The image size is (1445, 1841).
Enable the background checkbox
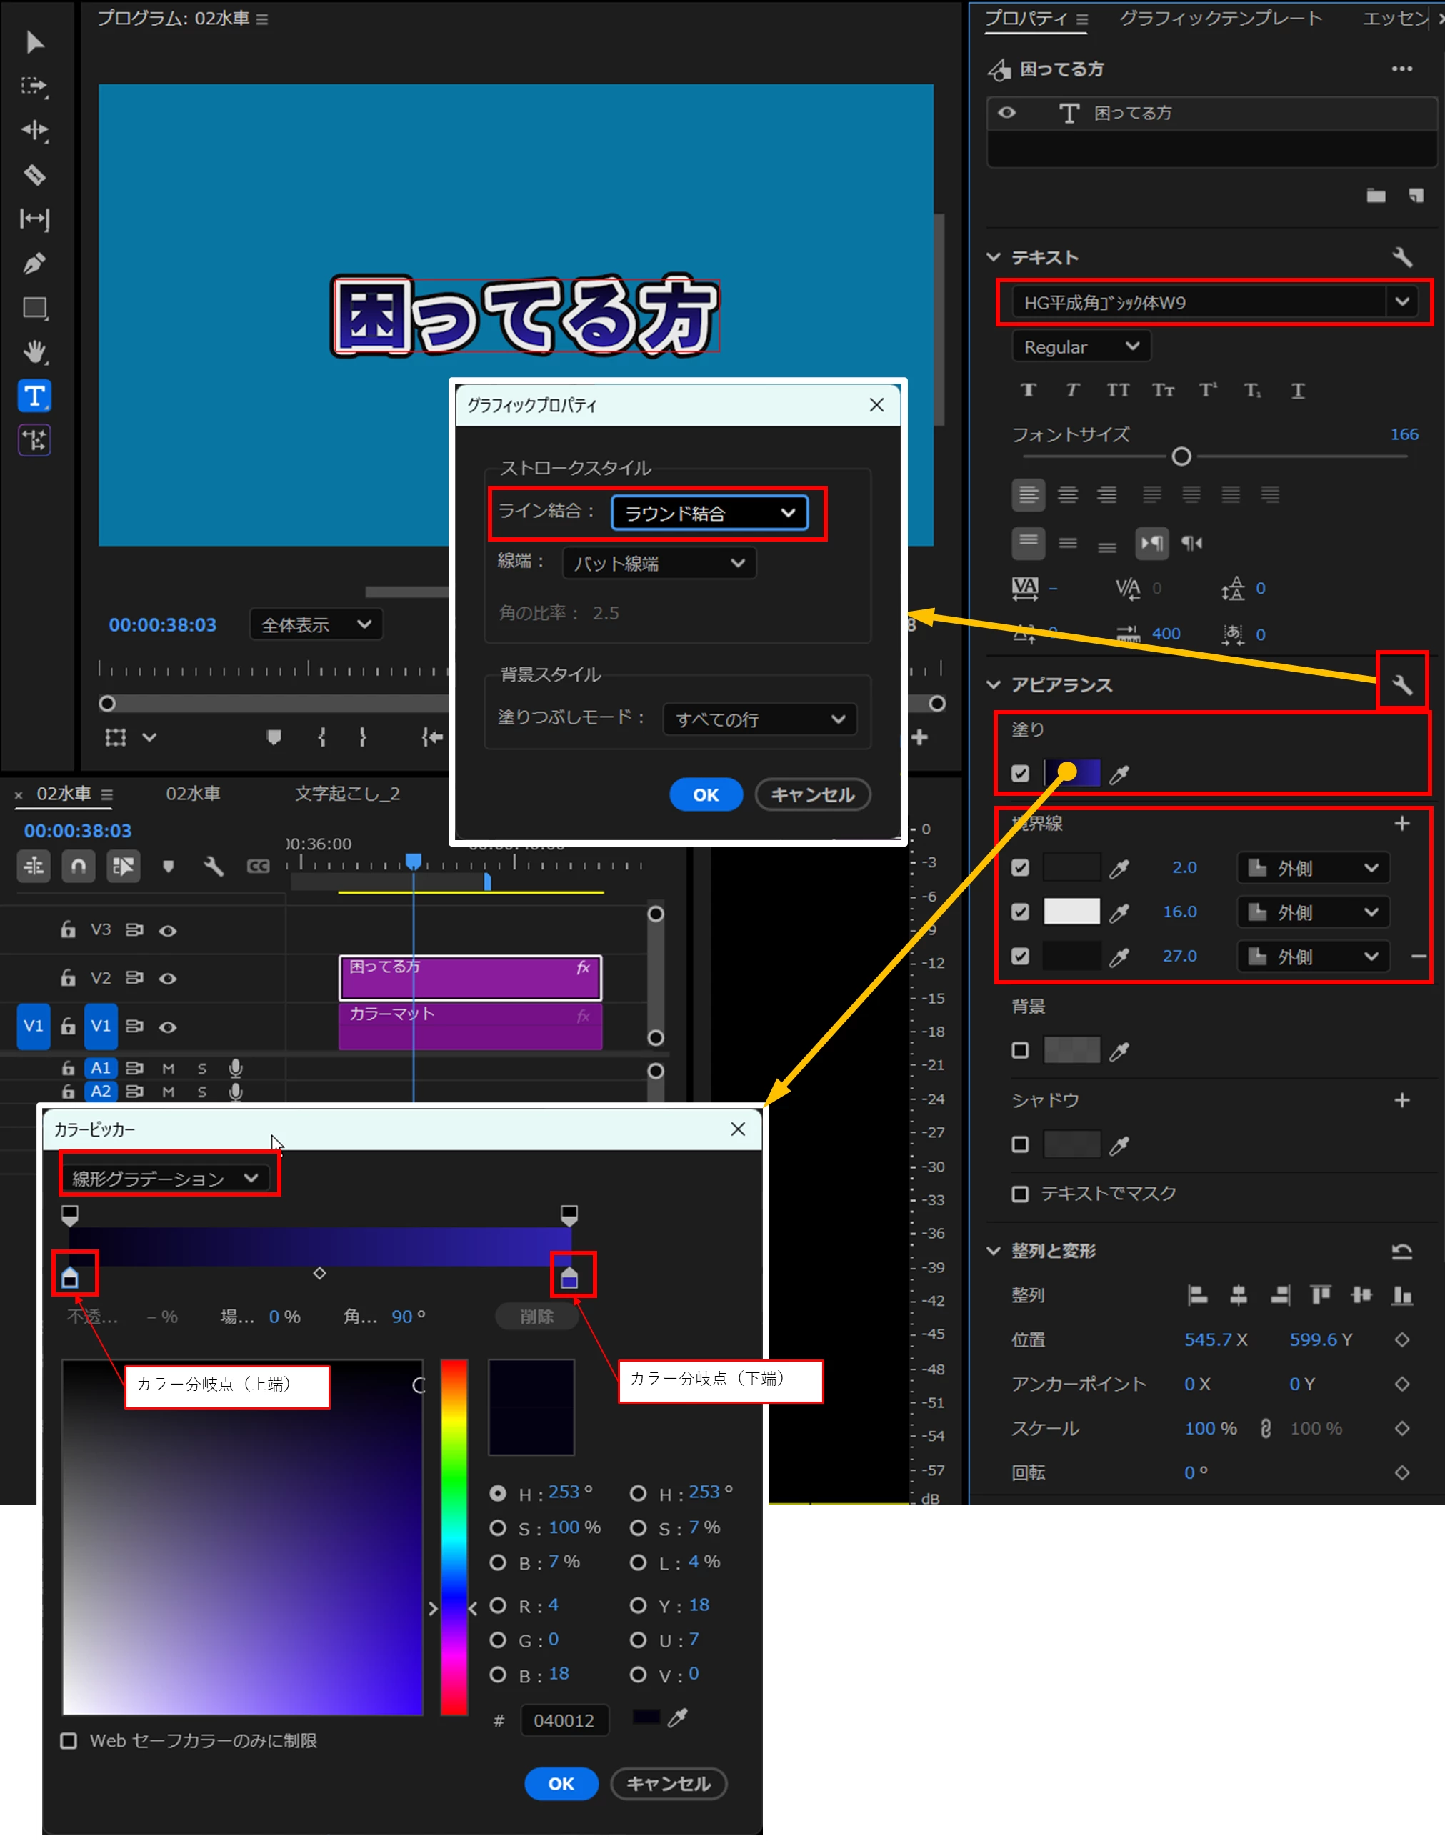[x=1020, y=1050]
